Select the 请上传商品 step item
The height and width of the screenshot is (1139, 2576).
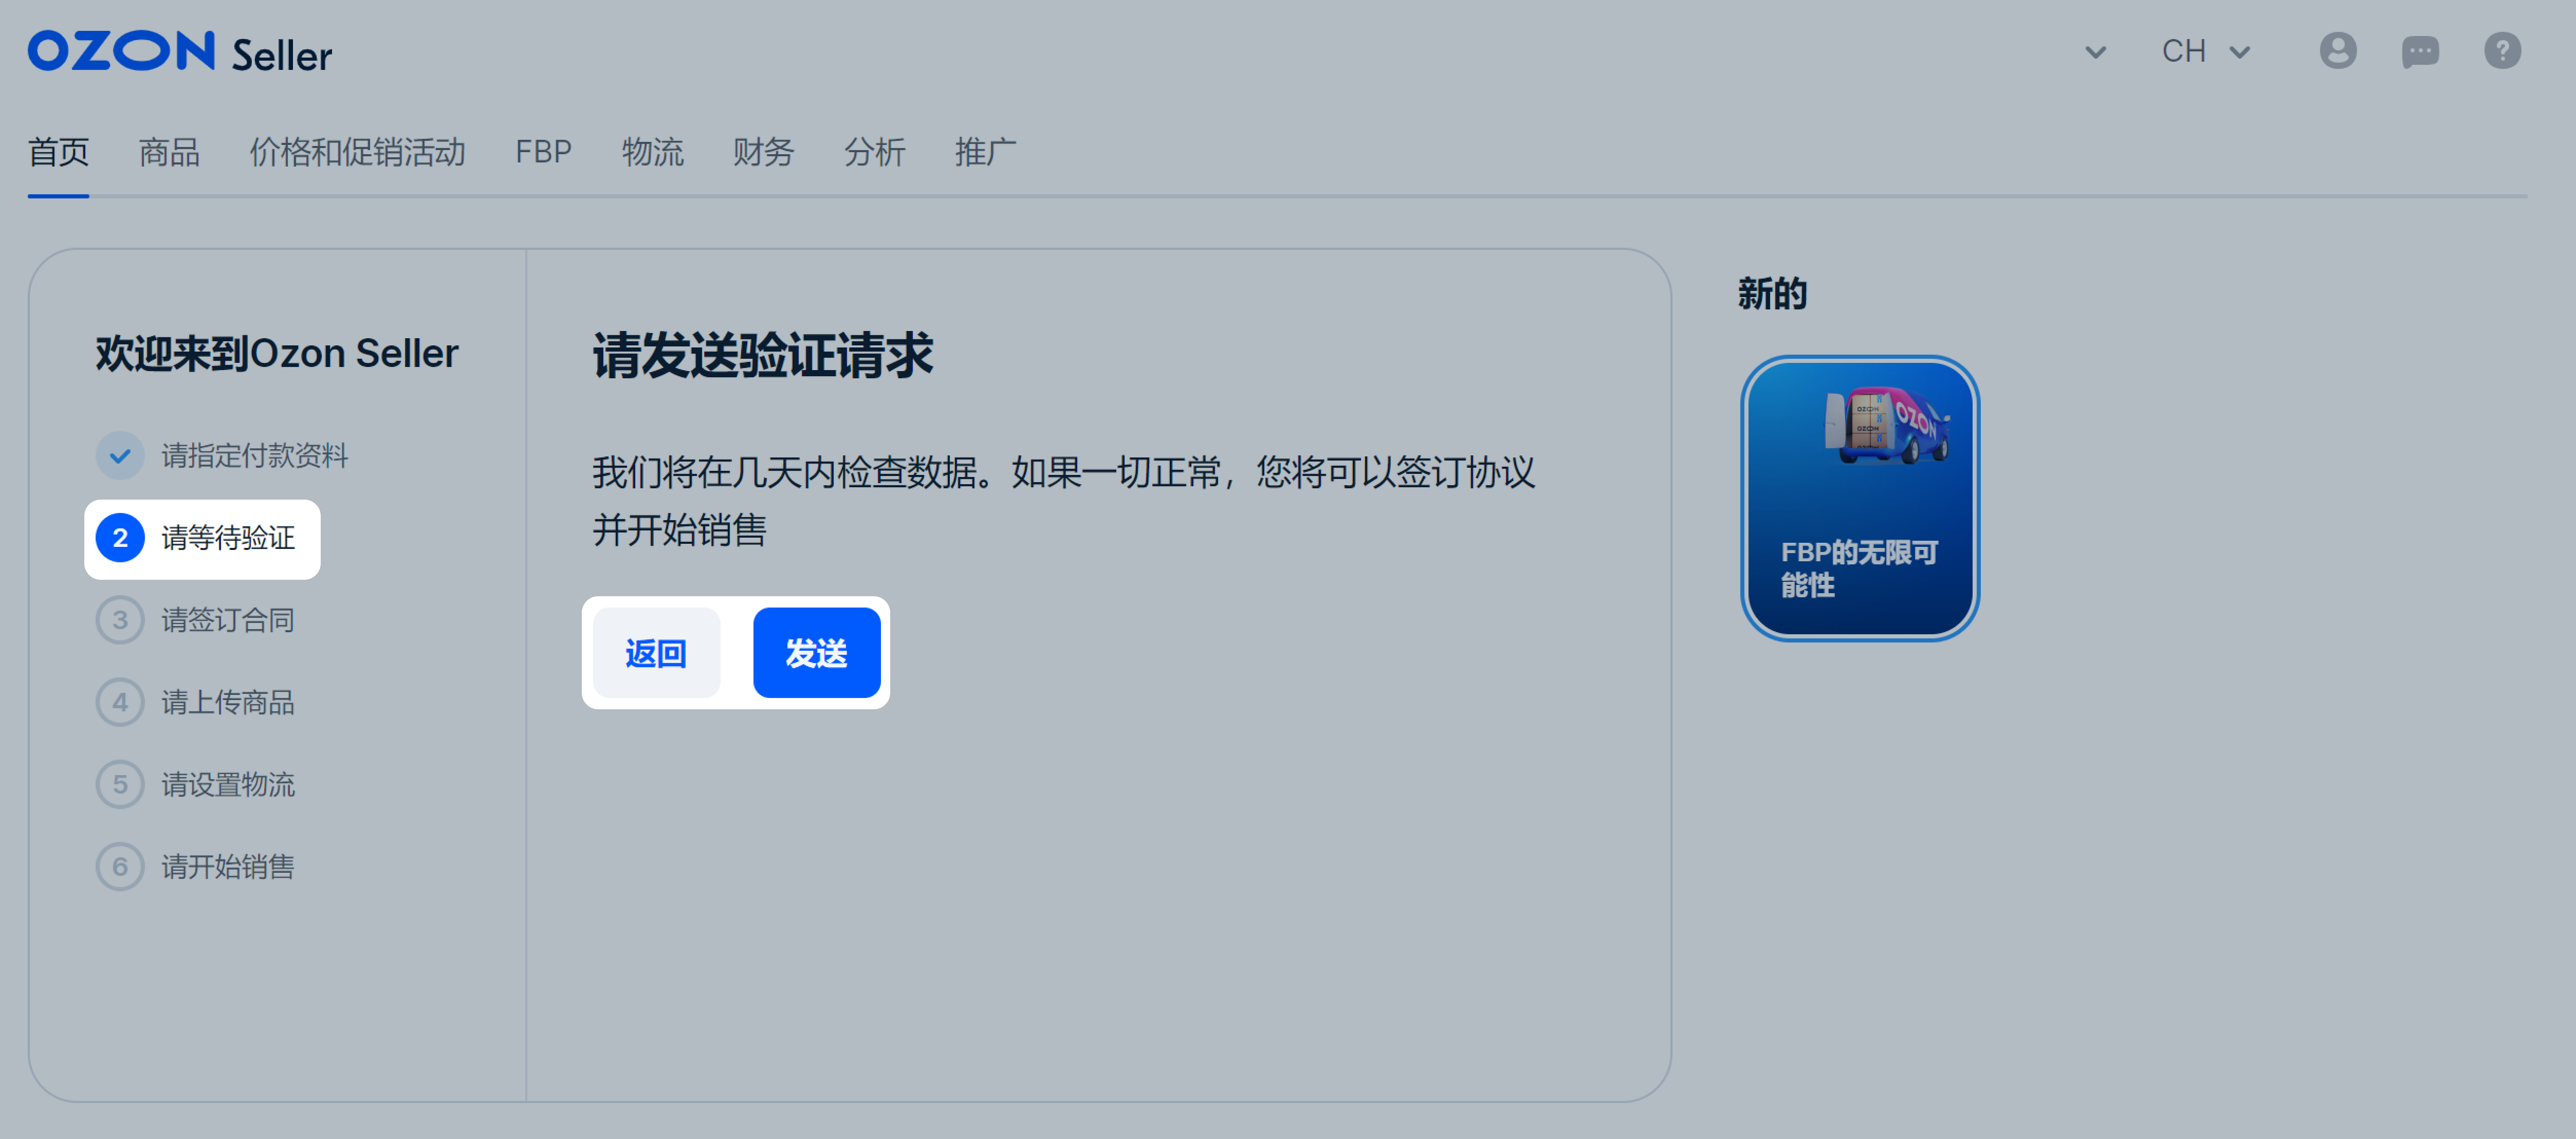[x=227, y=701]
